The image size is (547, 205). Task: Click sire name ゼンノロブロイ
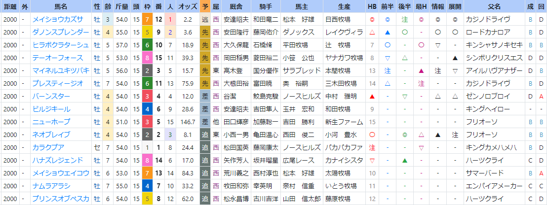[x=488, y=97]
